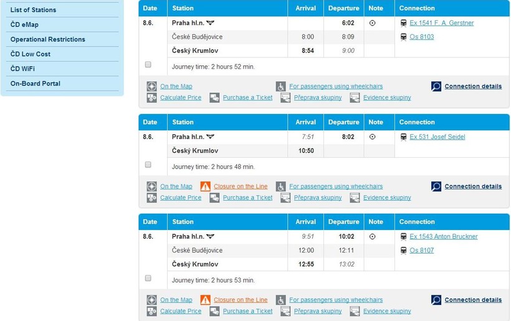Open Ex 1541 F. A. Gerstner train link

(x=441, y=23)
